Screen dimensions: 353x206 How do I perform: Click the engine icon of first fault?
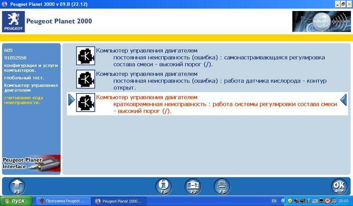(x=85, y=56)
